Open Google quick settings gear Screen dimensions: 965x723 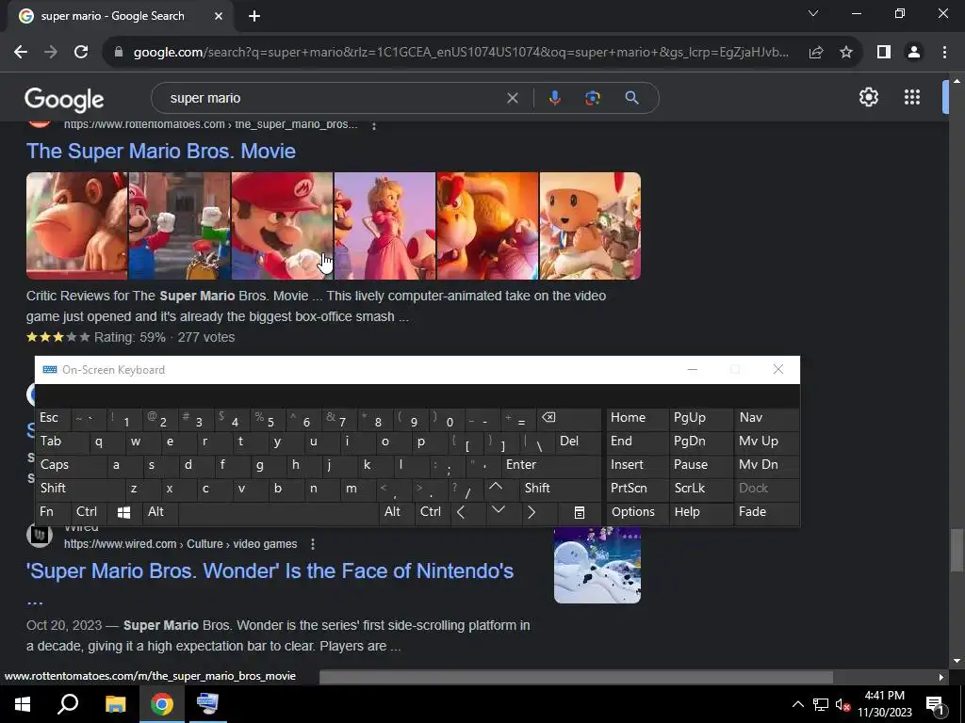click(x=868, y=97)
